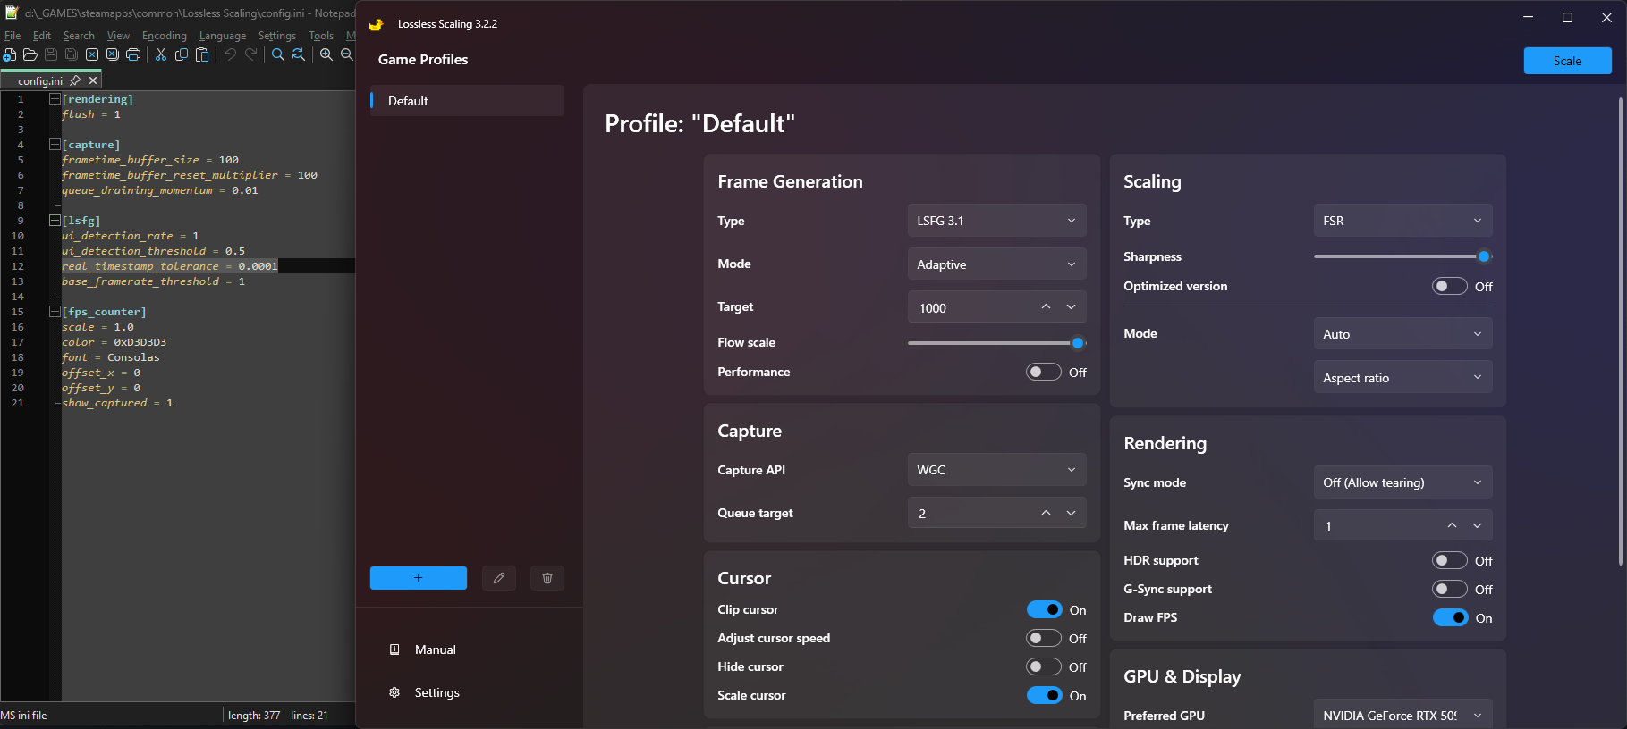This screenshot has height=729, width=1627.
Task: Open Replace from the Notepad++ toolbar
Action: [299, 55]
